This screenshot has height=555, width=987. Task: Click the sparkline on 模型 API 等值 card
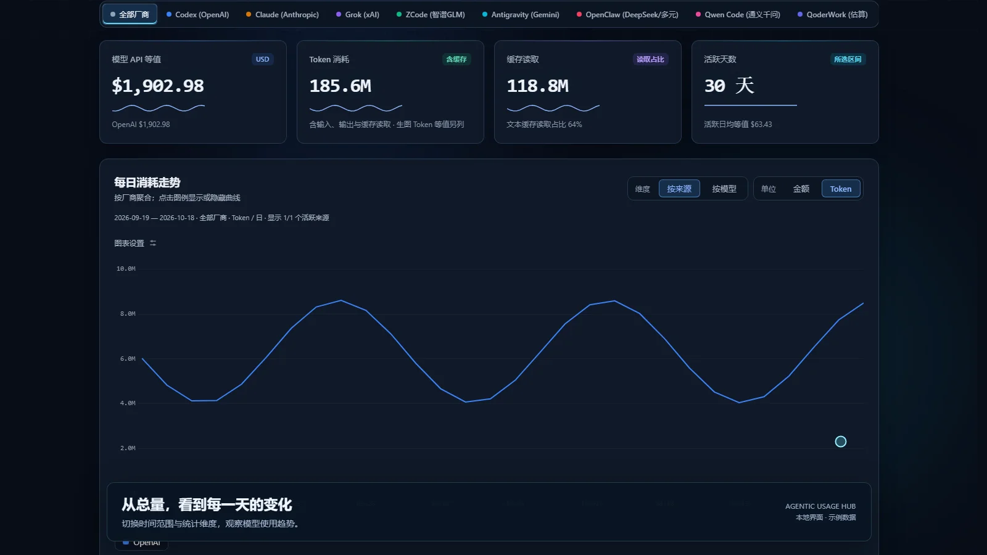(159, 108)
